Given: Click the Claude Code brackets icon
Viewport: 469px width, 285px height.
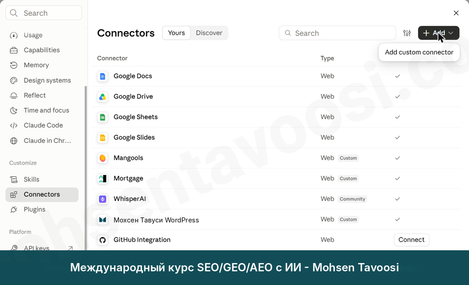Looking at the screenshot, I should (x=14, y=126).
